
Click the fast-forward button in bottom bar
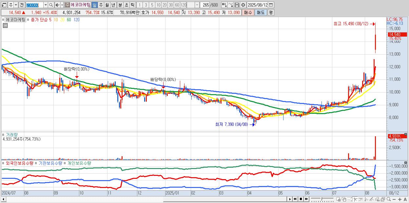[x=306, y=199]
